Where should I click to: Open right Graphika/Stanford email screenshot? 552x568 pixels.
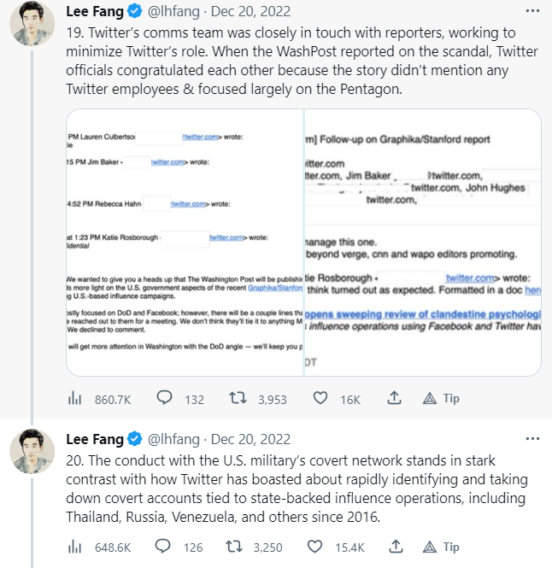(422, 242)
